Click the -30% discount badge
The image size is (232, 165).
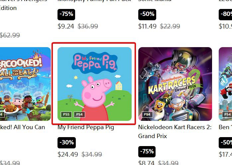point(66,143)
